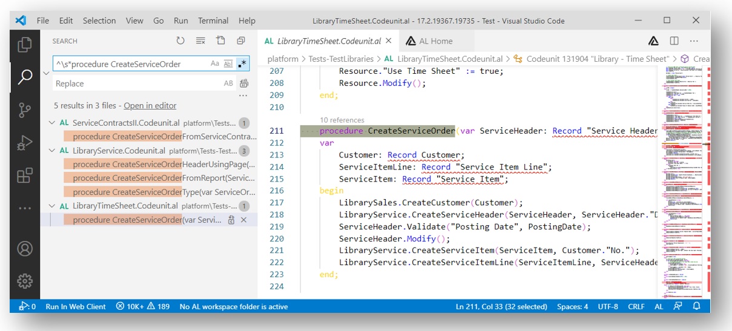Collapse LibraryTimeSheet.Codeunit.al results group

[x=51, y=206]
